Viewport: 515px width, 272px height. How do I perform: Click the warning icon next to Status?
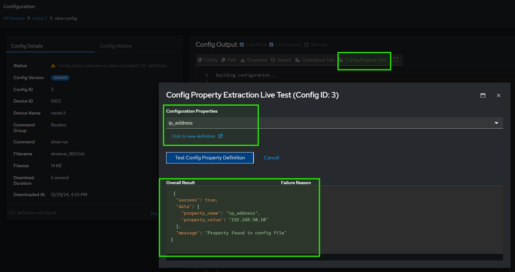tap(53, 66)
